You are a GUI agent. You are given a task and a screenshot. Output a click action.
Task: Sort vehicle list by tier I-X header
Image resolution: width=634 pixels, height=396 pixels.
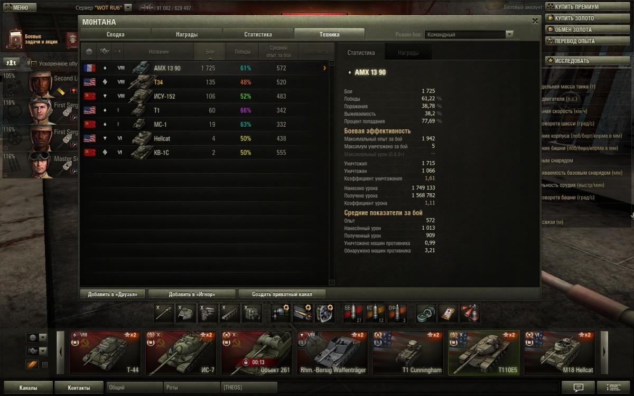(118, 52)
